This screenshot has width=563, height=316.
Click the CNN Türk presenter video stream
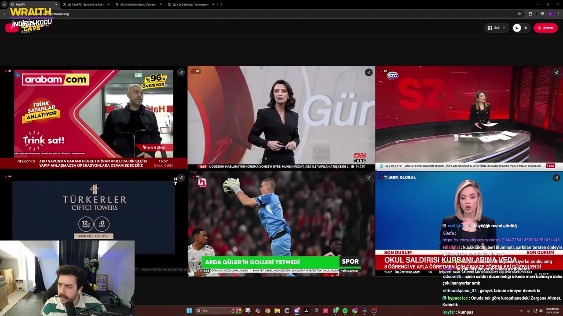tap(281, 118)
